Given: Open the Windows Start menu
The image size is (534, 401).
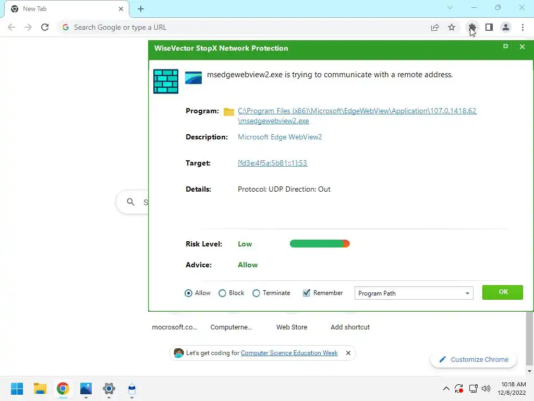Looking at the screenshot, I should pos(17,388).
